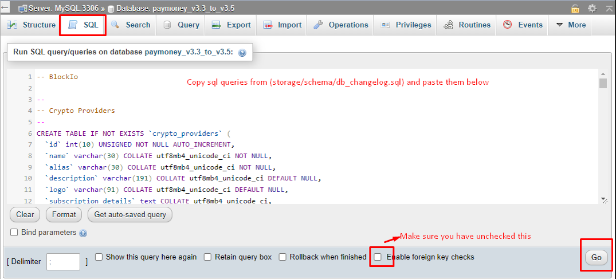Screen dimensions: 616x279
Task: Click help icon next to Bind parameters
Action: click(83, 233)
